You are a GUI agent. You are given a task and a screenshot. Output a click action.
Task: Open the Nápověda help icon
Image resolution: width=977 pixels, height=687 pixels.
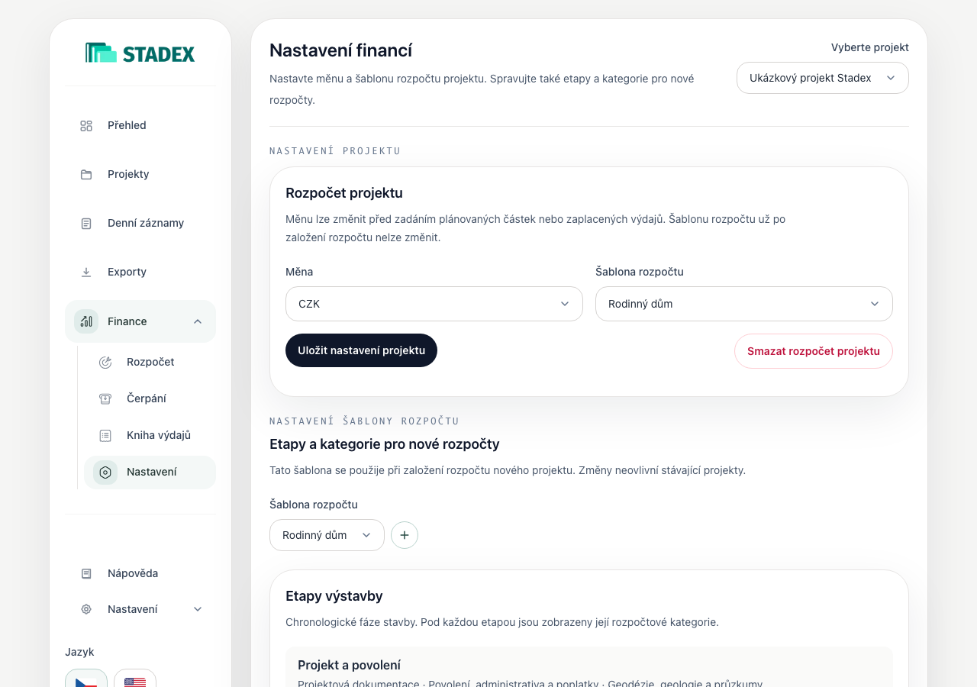86,573
